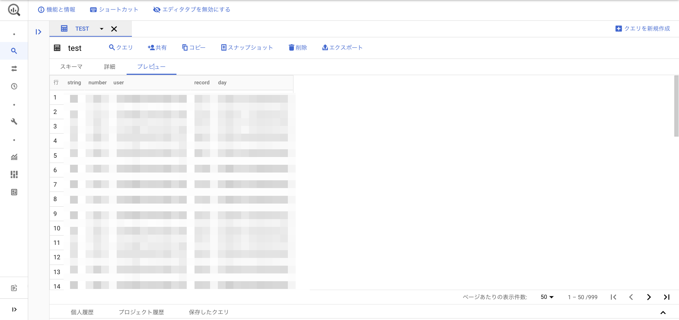The width and height of the screenshot is (679, 320).
Task: Click the vertical scrollbar of preview
Action: point(676,106)
